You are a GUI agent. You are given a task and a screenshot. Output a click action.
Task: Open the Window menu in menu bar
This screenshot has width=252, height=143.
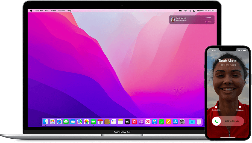pyautogui.click(x=61, y=11)
